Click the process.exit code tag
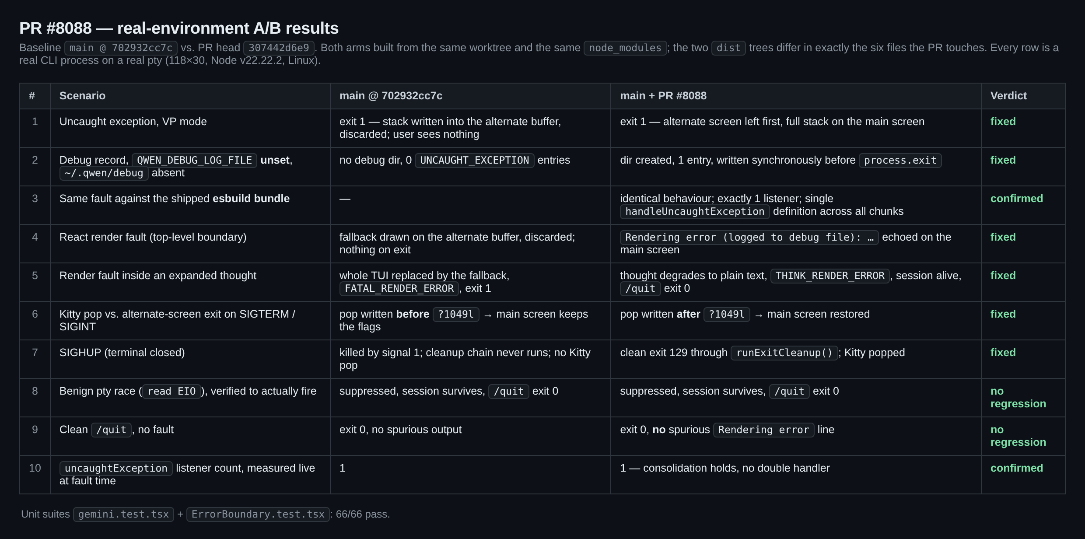This screenshot has height=539, width=1085. pos(900,160)
